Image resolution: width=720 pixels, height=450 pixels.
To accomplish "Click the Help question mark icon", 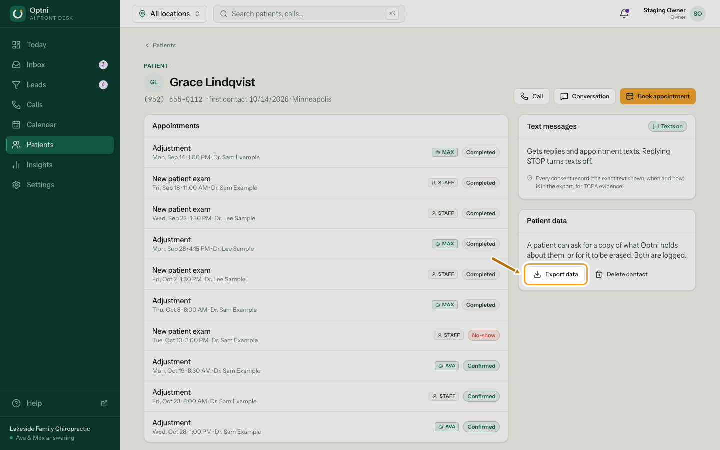I will (16, 403).
